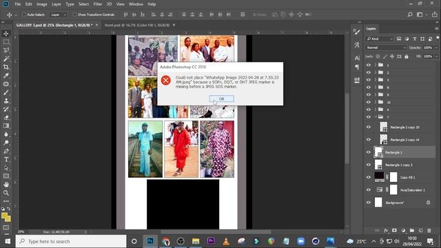Lock layer position
Image resolution: width=441 pixels, height=248 pixels.
point(392,56)
